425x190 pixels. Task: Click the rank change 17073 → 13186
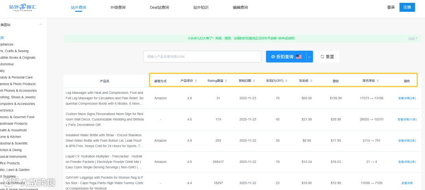371,98
